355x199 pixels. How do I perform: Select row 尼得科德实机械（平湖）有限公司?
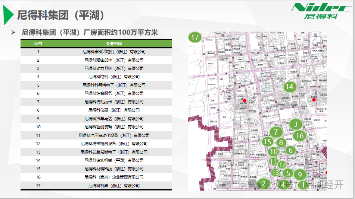pyautogui.click(x=96, y=160)
